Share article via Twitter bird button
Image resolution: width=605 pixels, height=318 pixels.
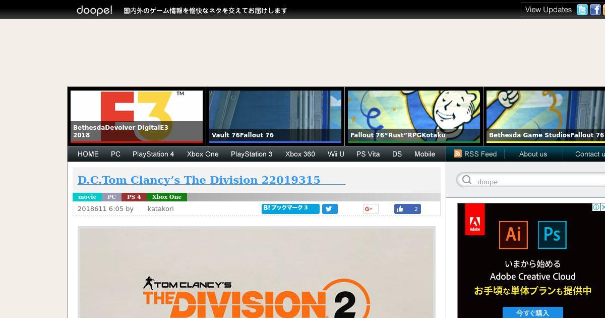(330, 209)
